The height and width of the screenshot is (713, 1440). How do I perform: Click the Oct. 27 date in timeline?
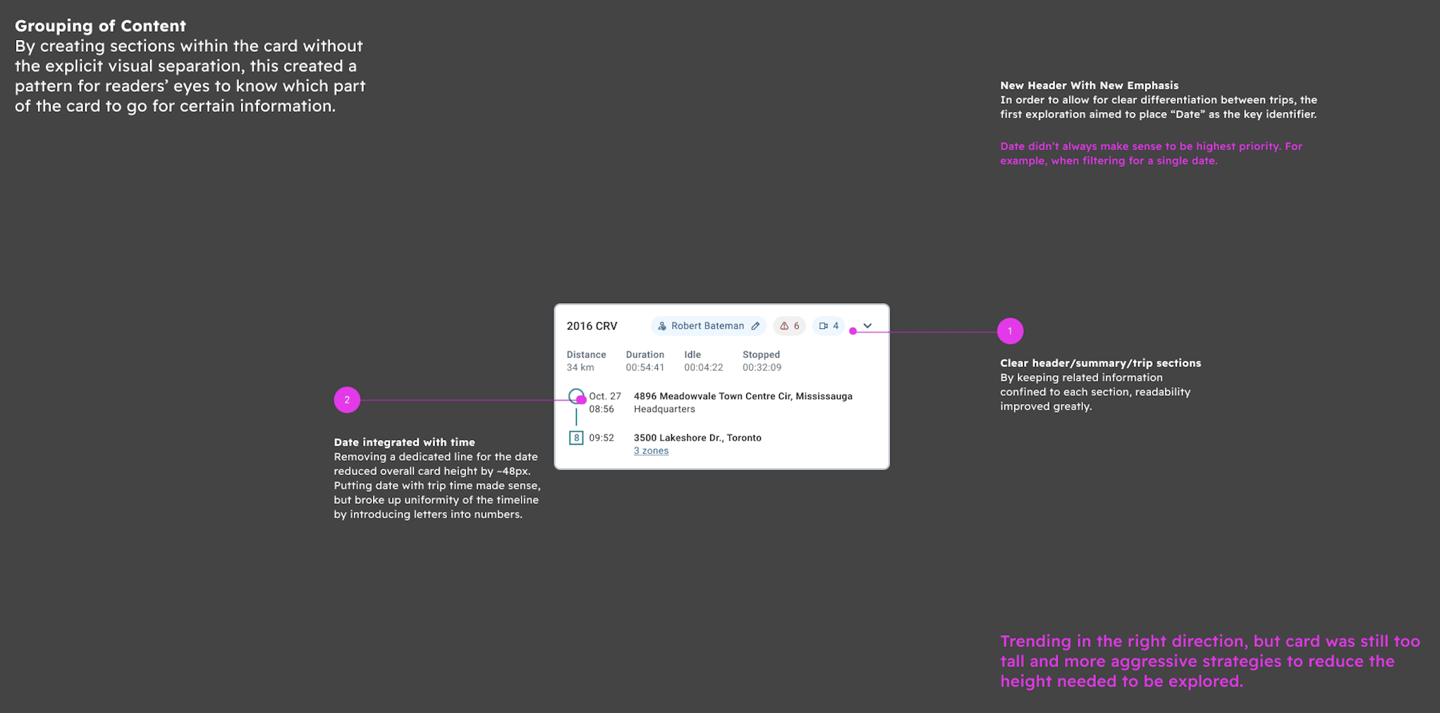[x=605, y=396]
